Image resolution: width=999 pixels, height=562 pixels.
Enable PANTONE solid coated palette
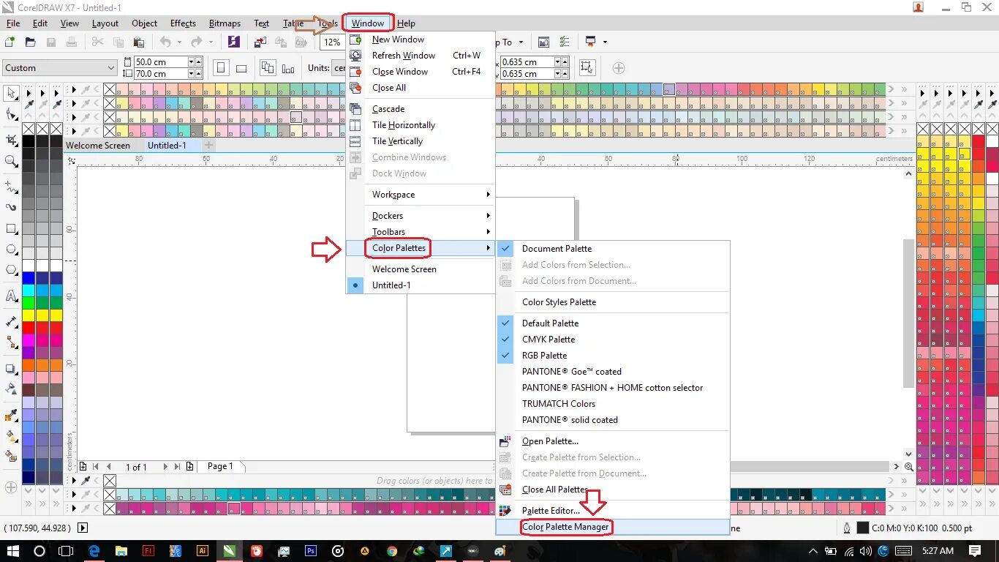point(613,420)
